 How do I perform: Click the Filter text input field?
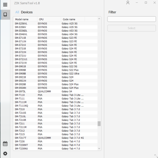132,19
